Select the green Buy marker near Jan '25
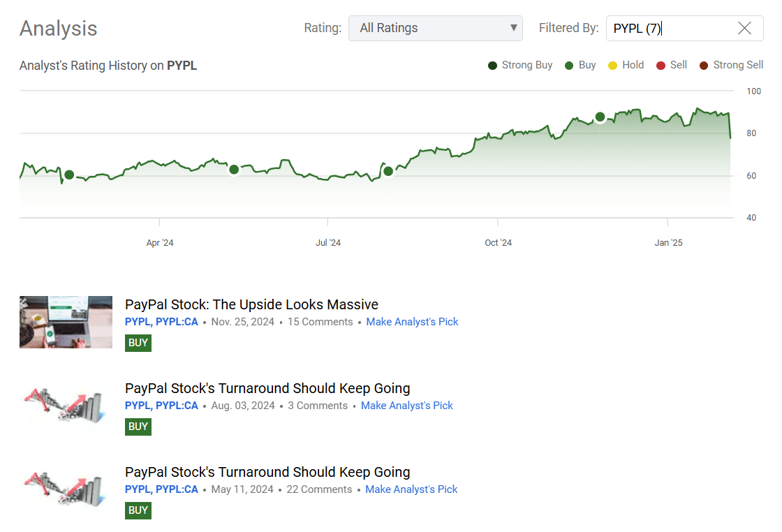Screen dimensions: 782x532 (x=600, y=117)
